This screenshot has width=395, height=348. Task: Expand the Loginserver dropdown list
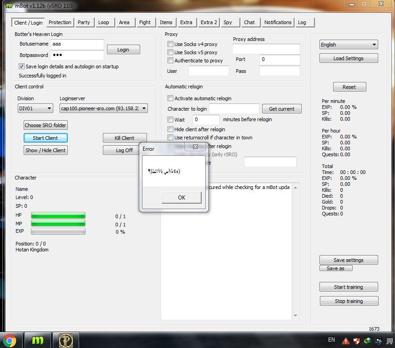point(104,108)
